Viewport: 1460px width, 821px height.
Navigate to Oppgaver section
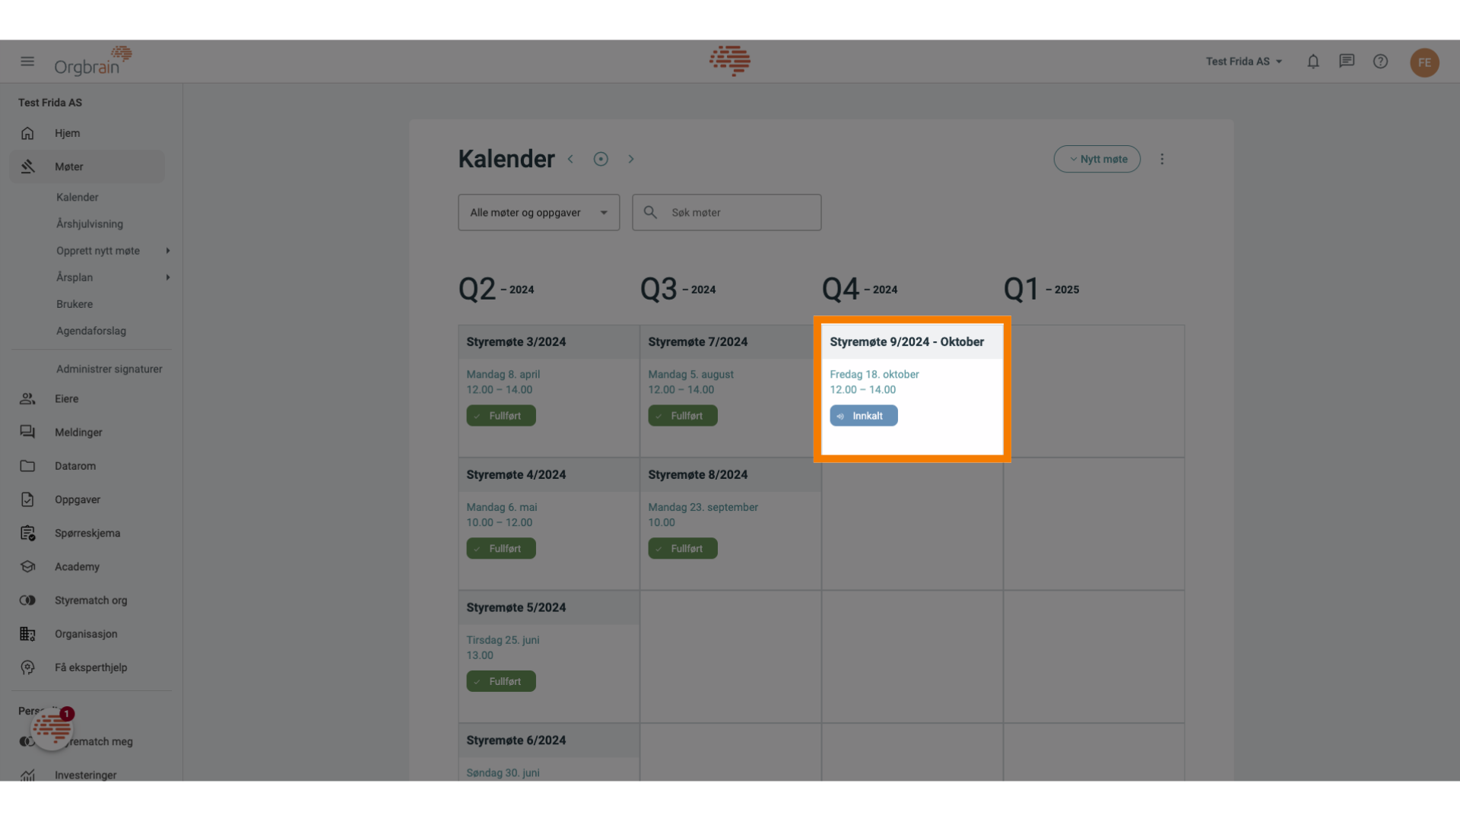pyautogui.click(x=78, y=499)
